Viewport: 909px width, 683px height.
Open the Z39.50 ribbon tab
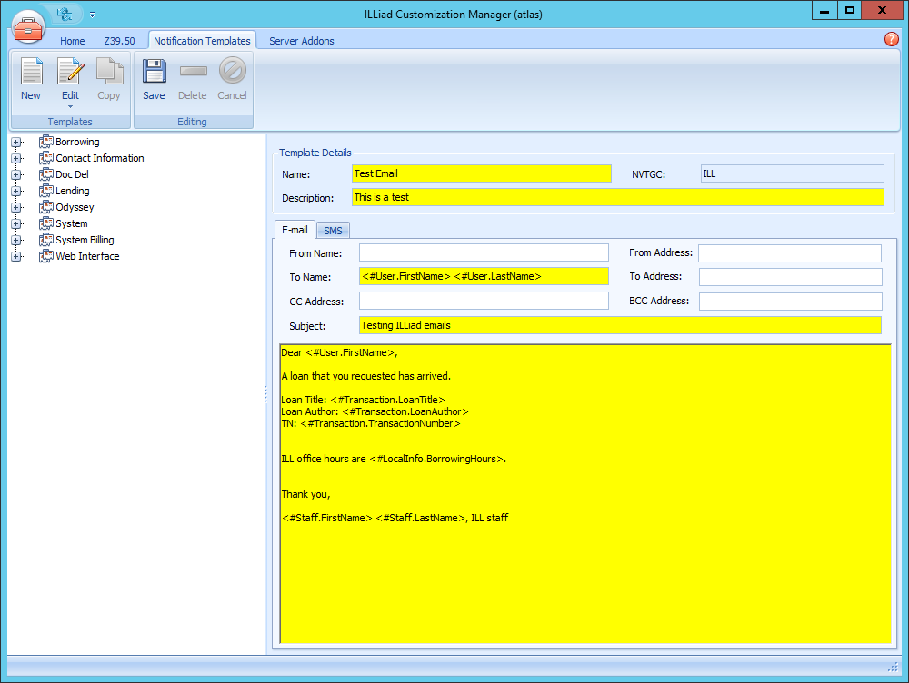point(119,40)
